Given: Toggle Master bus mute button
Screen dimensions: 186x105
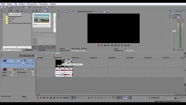Looking at the screenshot, I should click(x=178, y=17).
